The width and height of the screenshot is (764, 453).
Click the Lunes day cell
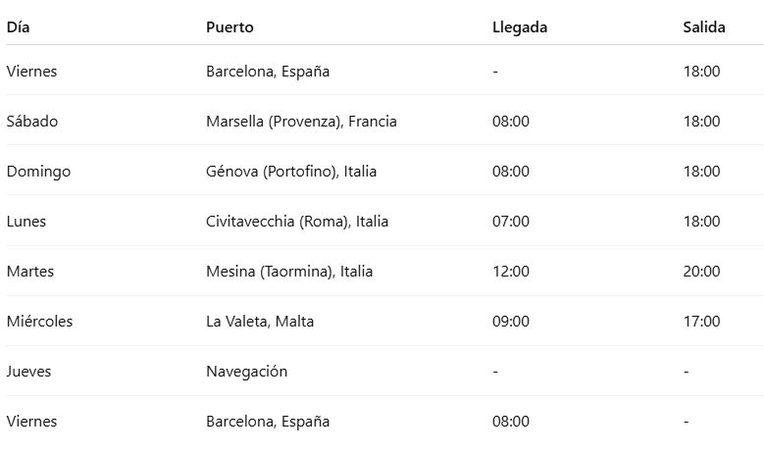click(x=25, y=222)
